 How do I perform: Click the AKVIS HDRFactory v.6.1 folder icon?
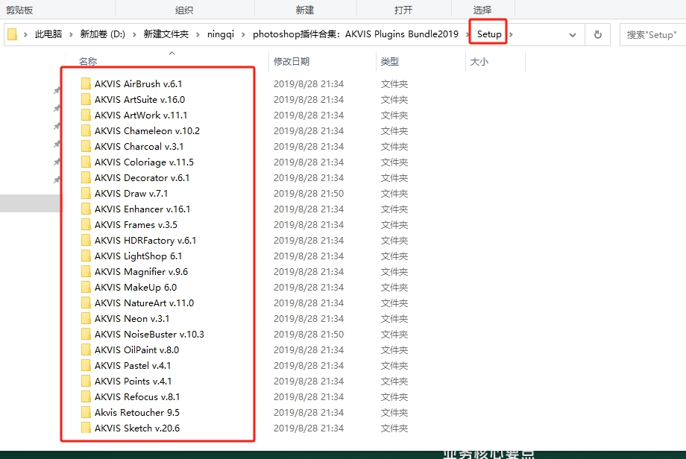click(86, 241)
